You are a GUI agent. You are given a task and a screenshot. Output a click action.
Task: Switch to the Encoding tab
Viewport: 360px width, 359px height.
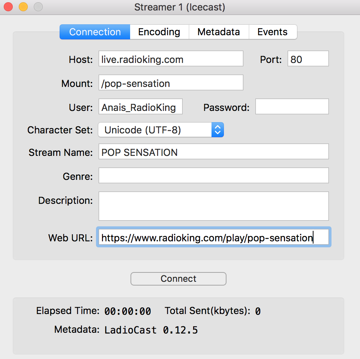159,32
